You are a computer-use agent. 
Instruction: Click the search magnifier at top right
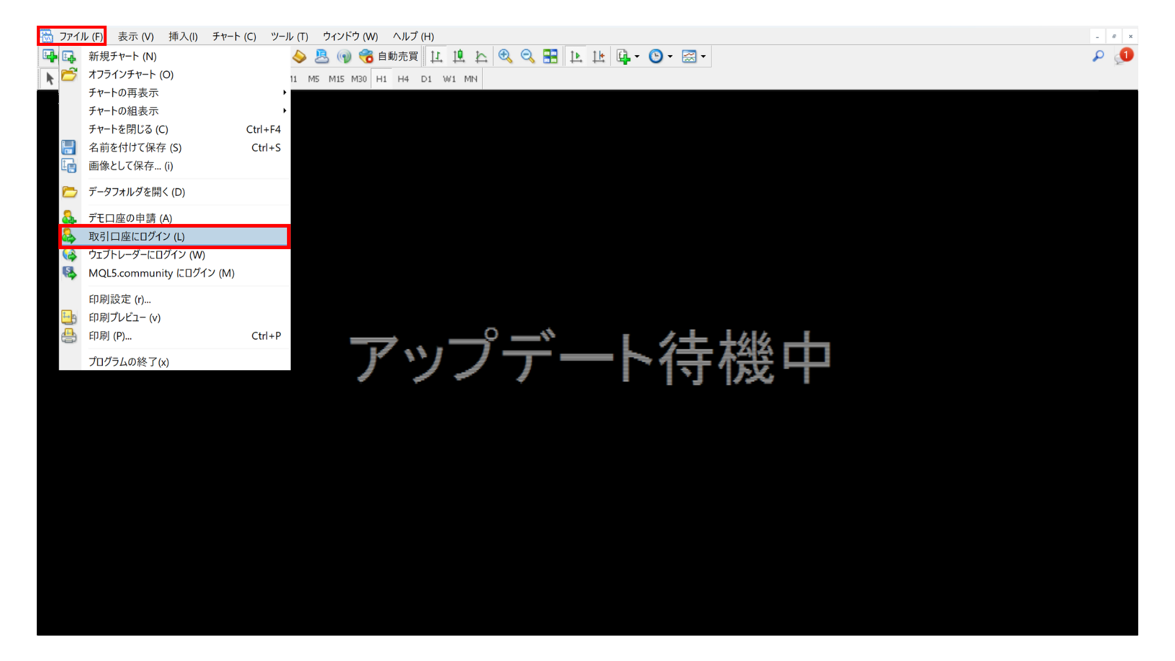coord(1098,56)
